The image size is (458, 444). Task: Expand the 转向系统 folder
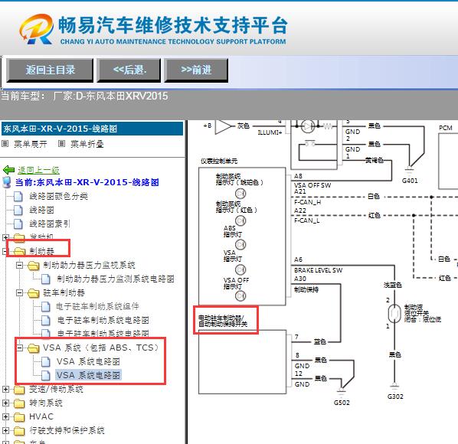(x=5, y=403)
